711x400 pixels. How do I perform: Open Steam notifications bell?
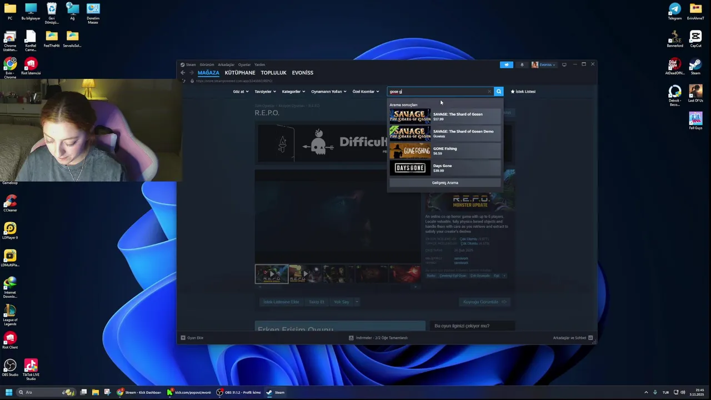522,64
